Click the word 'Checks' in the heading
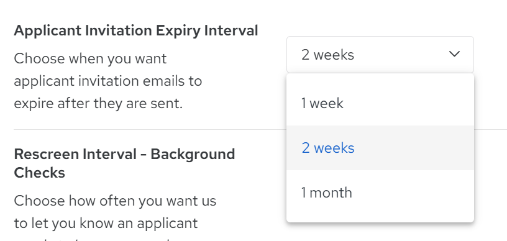The image size is (507, 241). 39,173
